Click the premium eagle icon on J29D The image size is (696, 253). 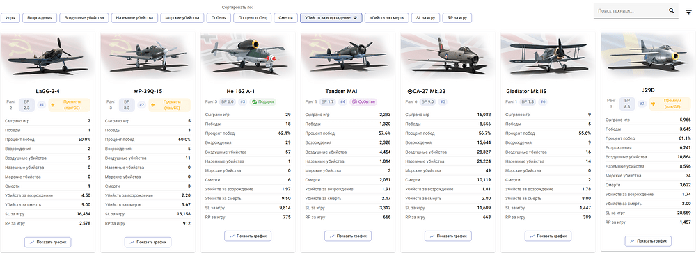[654, 104]
